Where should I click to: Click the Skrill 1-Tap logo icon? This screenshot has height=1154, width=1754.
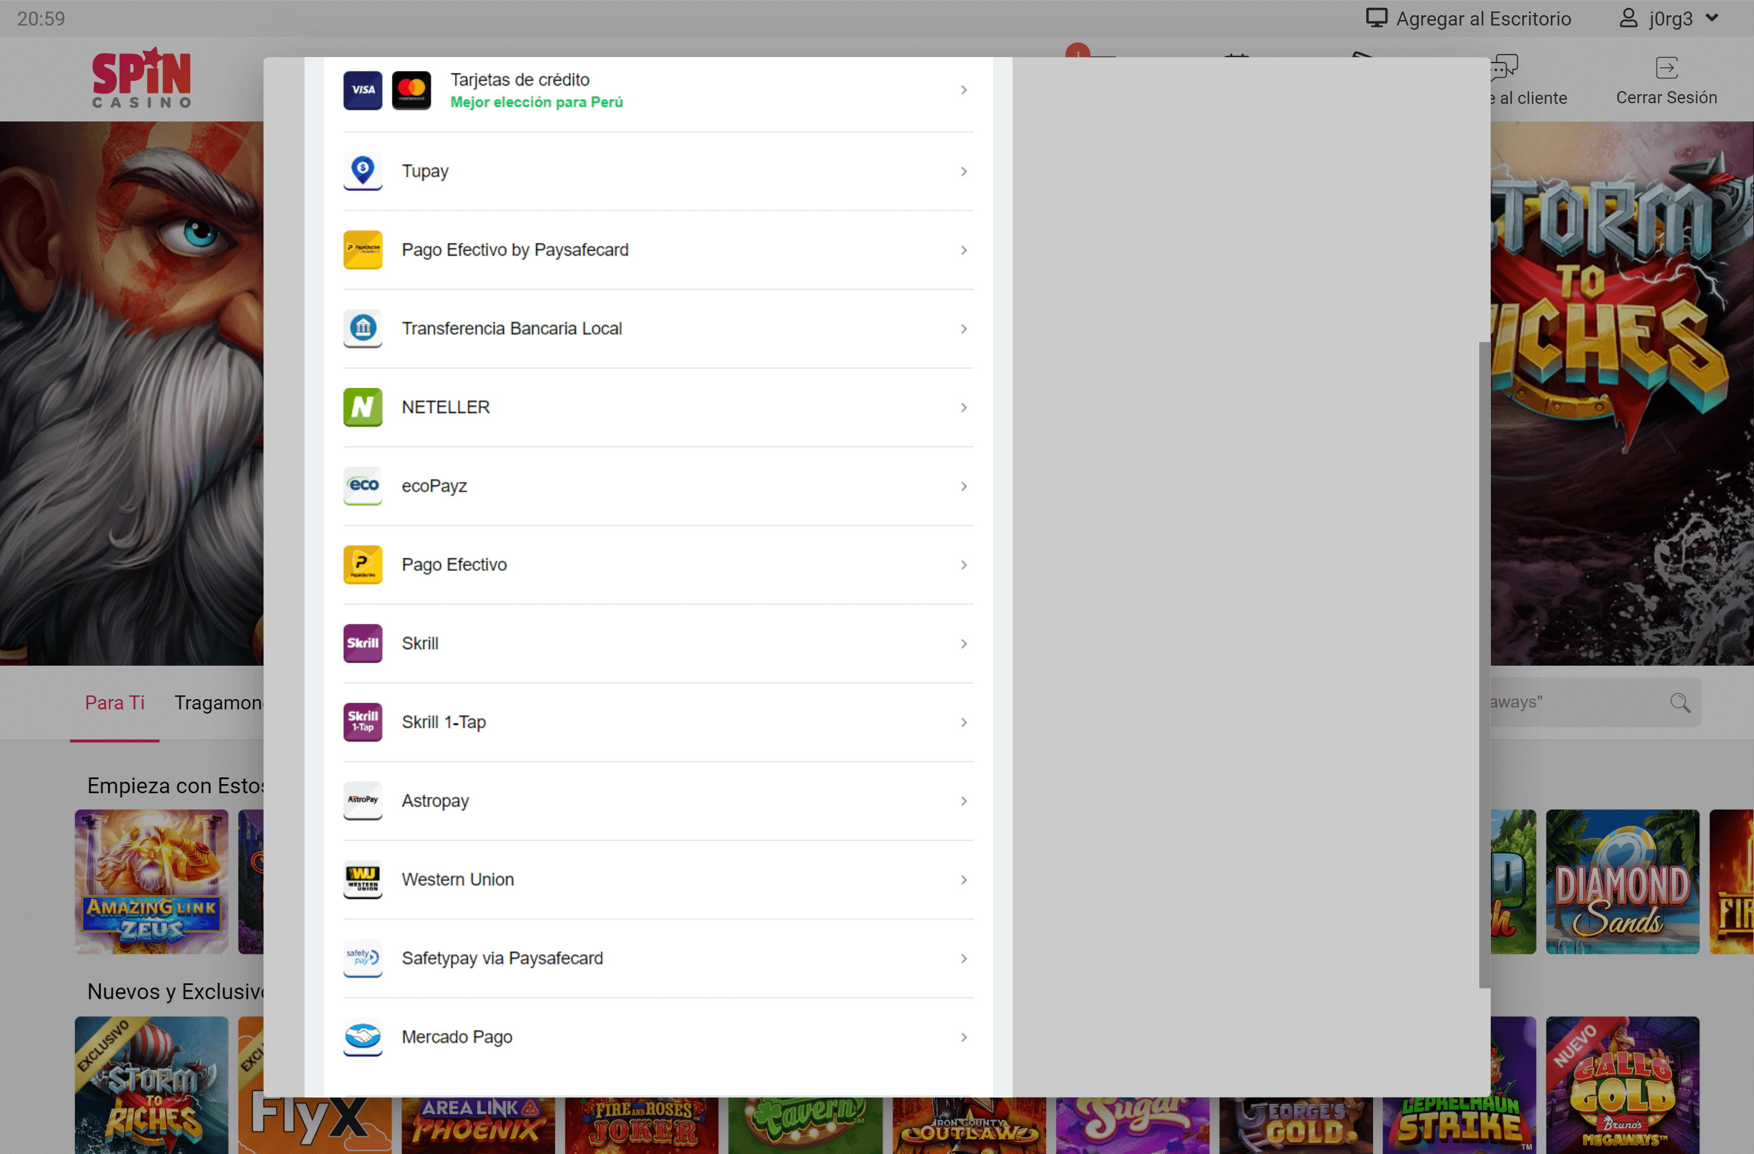363,722
